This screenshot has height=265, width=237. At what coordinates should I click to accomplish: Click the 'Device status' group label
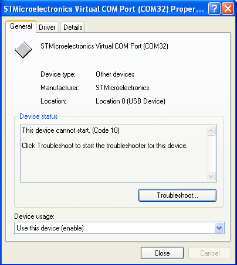(39, 116)
